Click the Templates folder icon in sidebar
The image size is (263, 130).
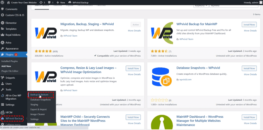coord(3,29)
